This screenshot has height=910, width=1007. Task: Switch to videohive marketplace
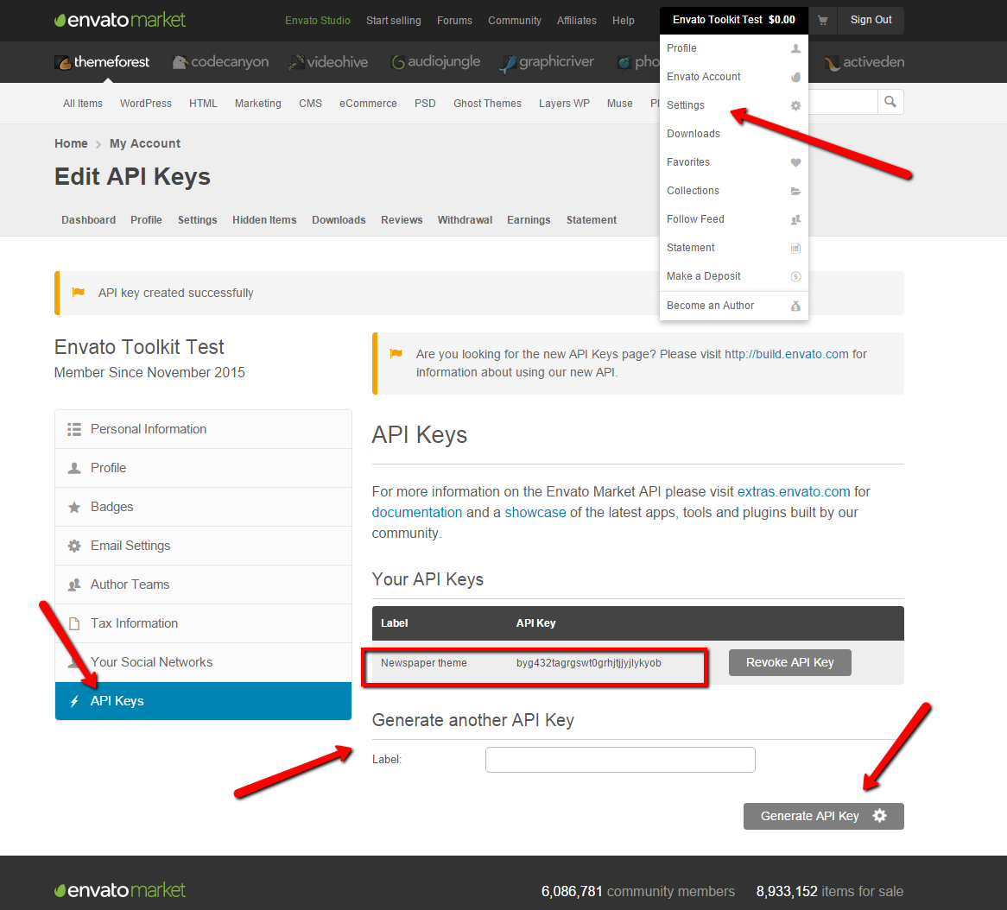tap(328, 61)
